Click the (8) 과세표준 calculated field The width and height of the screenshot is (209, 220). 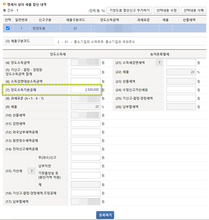[x=86, y=98]
